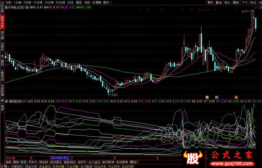Open the 主力轨迹 bottom tab
Screen dimensions: 262x168
86,166
